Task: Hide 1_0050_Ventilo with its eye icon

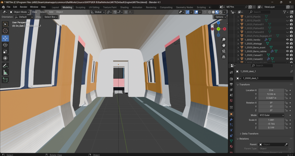Action: (287, 40)
